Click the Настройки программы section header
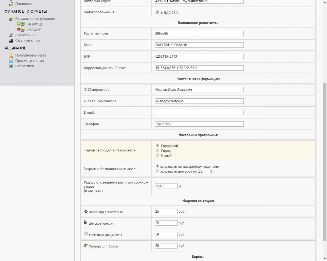327x261 pixels. point(198,135)
